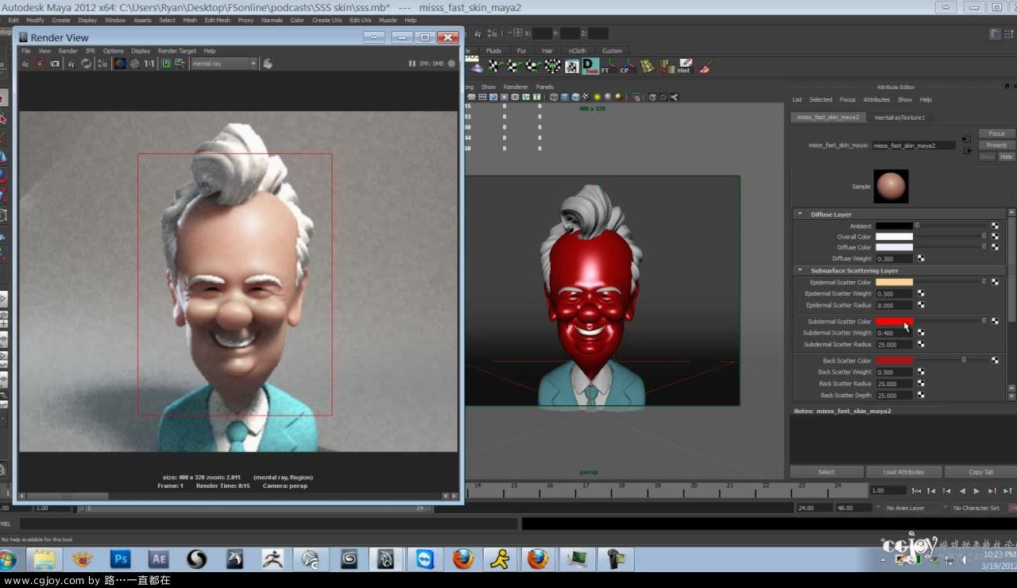The width and height of the screenshot is (1017, 588).
Task: Open Photoshop from the taskbar
Action: [x=121, y=559]
